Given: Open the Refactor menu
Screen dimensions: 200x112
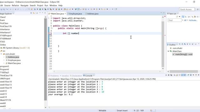Looking at the screenshot, I should point(15,6).
